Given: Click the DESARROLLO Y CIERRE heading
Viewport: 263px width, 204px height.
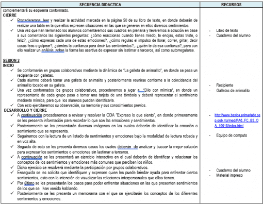Looking at the screenshot, I should click(x=25, y=110).
